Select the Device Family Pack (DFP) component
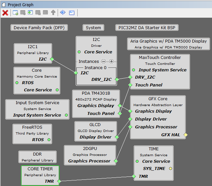 point(39,28)
